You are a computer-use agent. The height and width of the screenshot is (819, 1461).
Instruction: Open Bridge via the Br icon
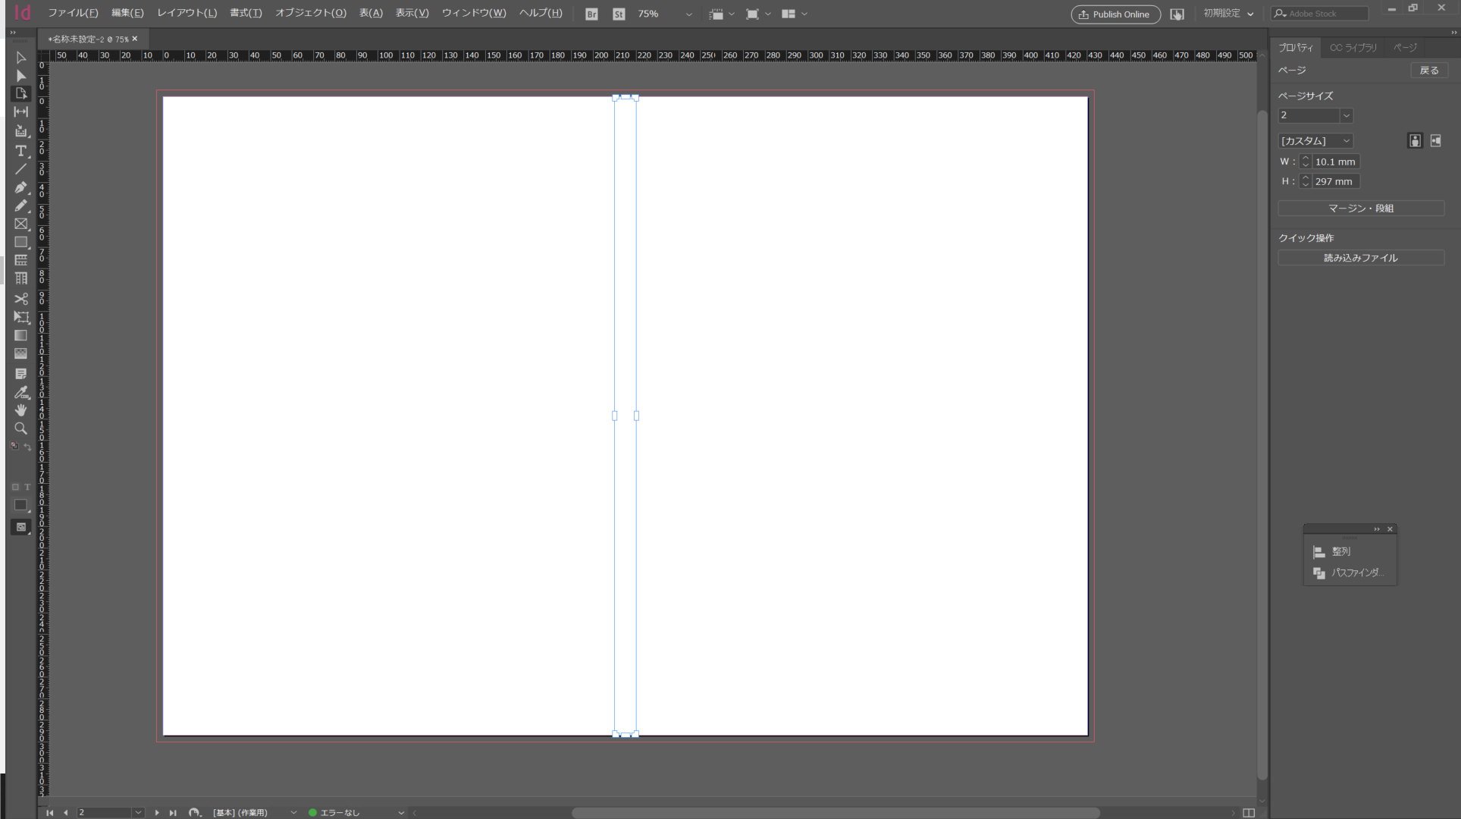591,14
